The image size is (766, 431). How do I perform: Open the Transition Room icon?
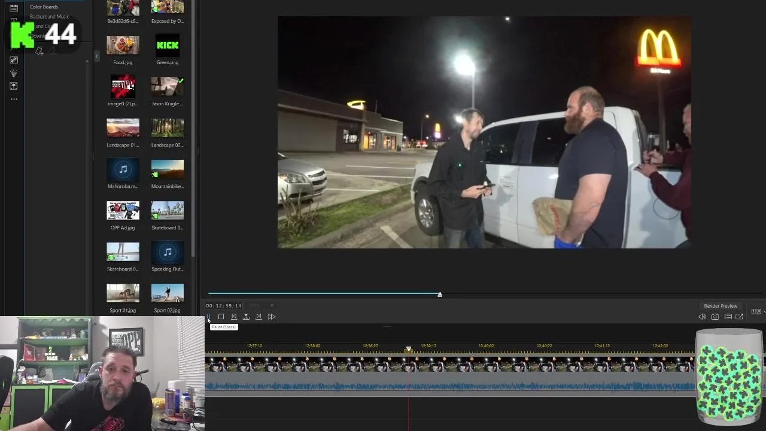pyautogui.click(x=14, y=60)
